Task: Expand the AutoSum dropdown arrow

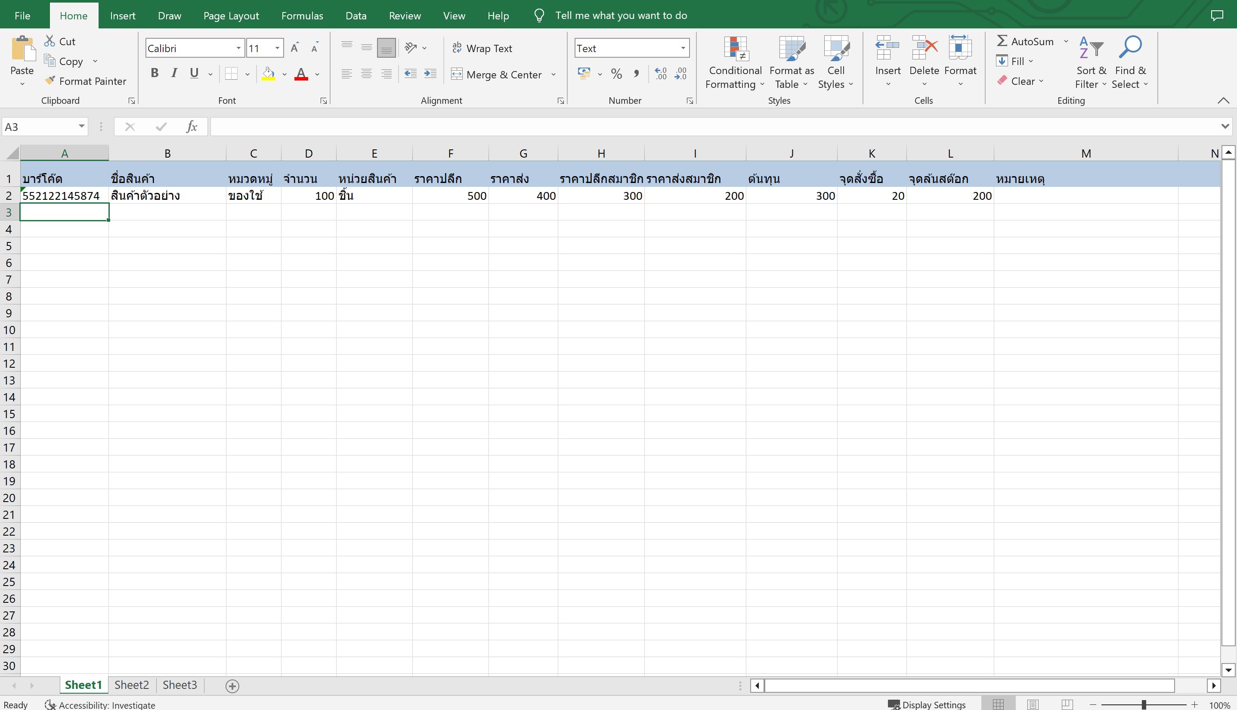Action: click(1066, 41)
